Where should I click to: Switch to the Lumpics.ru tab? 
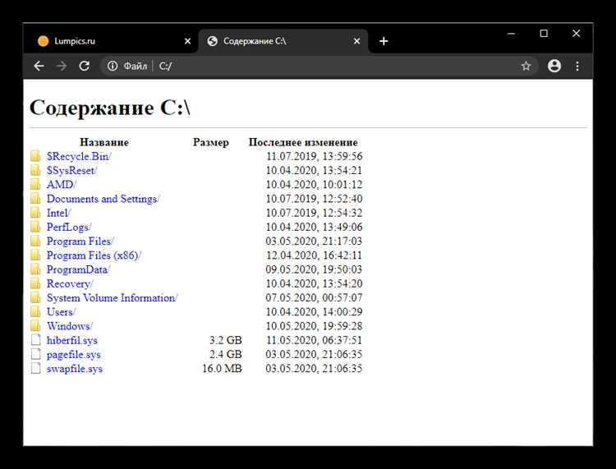pyautogui.click(x=99, y=41)
